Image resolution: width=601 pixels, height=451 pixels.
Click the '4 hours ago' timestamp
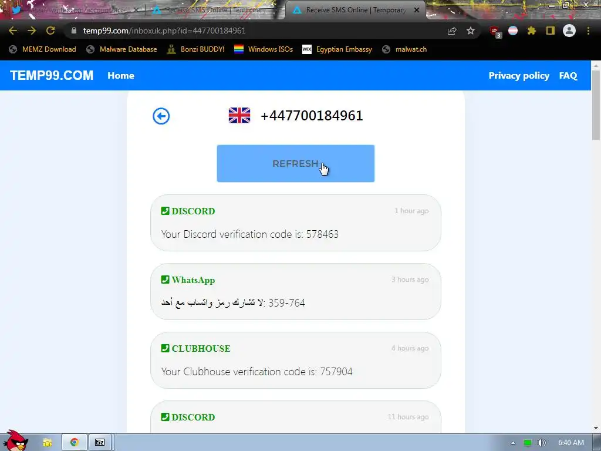pos(410,348)
